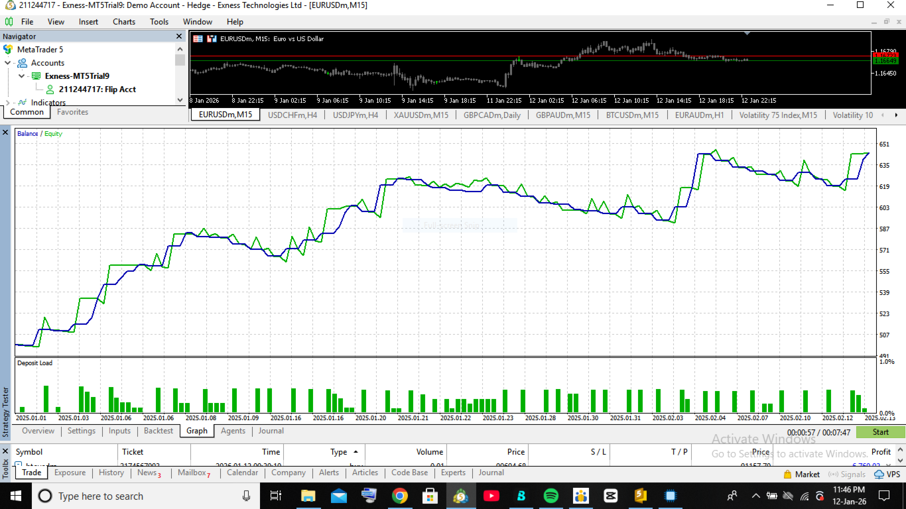Image resolution: width=906 pixels, height=509 pixels.
Task: Click the Wi-Fi network tray icon
Action: pos(805,496)
